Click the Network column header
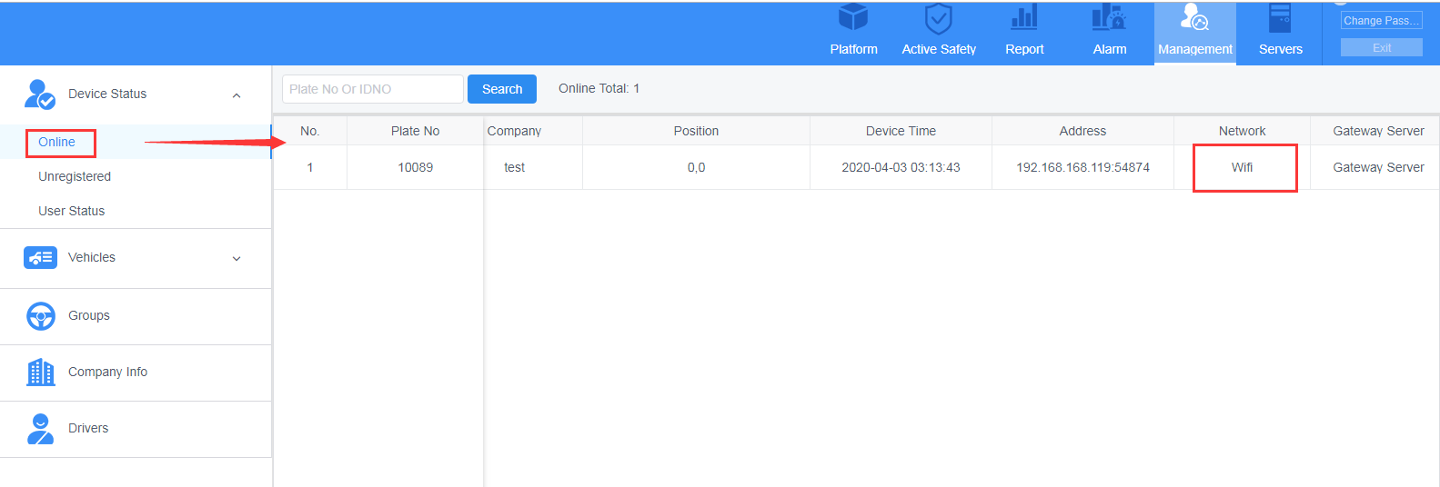 pyautogui.click(x=1242, y=131)
